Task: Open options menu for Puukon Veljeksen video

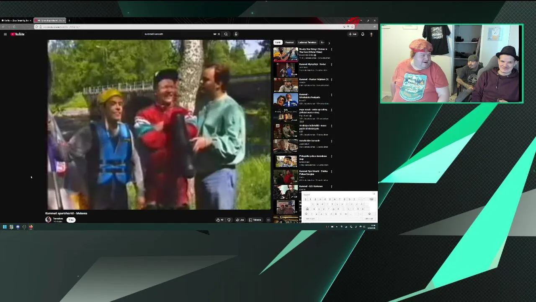Action: (332, 80)
